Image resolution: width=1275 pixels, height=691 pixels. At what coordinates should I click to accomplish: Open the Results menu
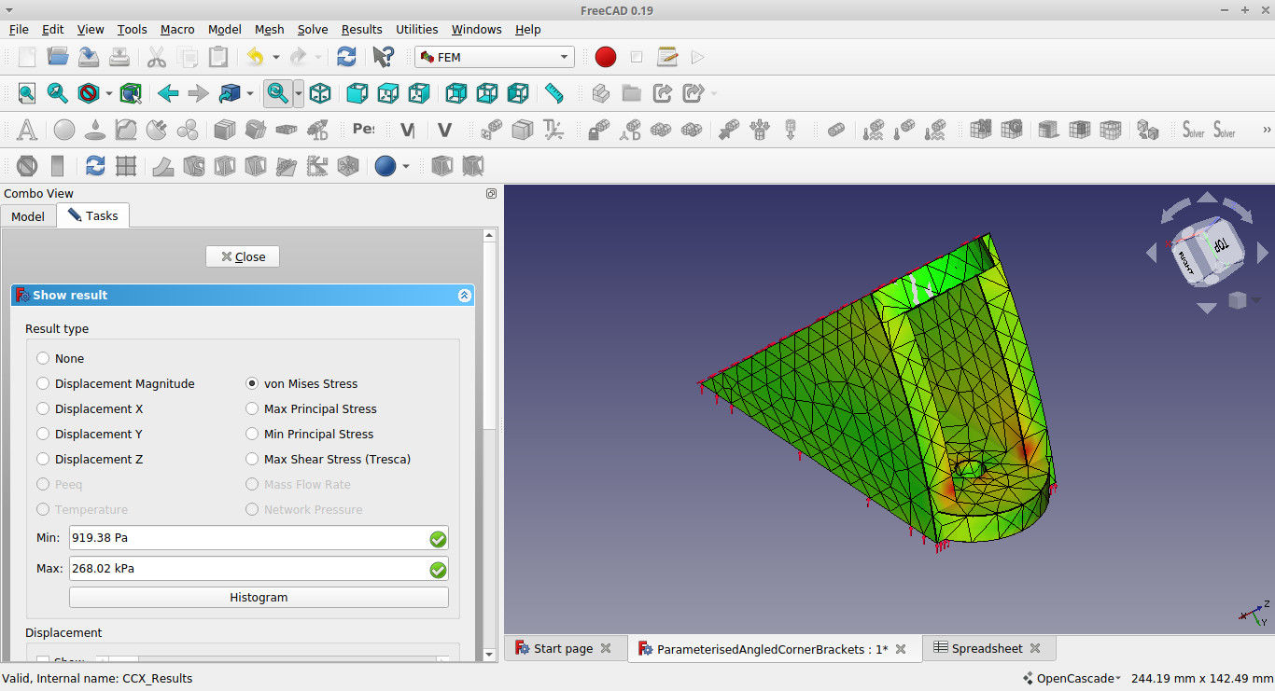(x=362, y=29)
